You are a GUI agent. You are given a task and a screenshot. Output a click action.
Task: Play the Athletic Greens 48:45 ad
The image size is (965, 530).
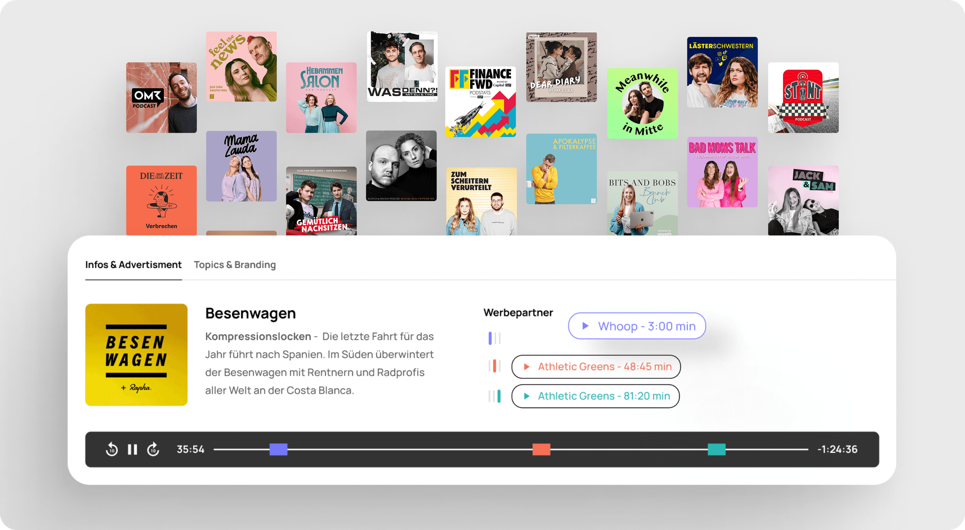point(526,367)
